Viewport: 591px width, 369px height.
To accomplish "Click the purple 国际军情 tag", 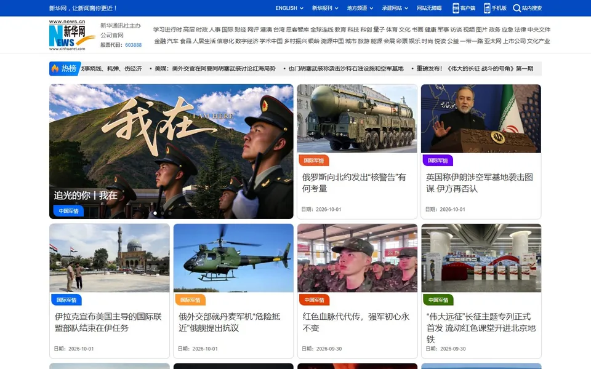I will 438,161.
